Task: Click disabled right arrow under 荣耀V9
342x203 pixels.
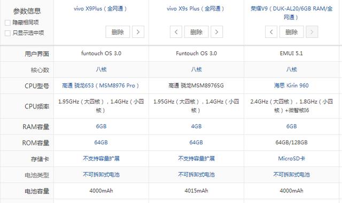Action: pyautogui.click(x=312, y=32)
